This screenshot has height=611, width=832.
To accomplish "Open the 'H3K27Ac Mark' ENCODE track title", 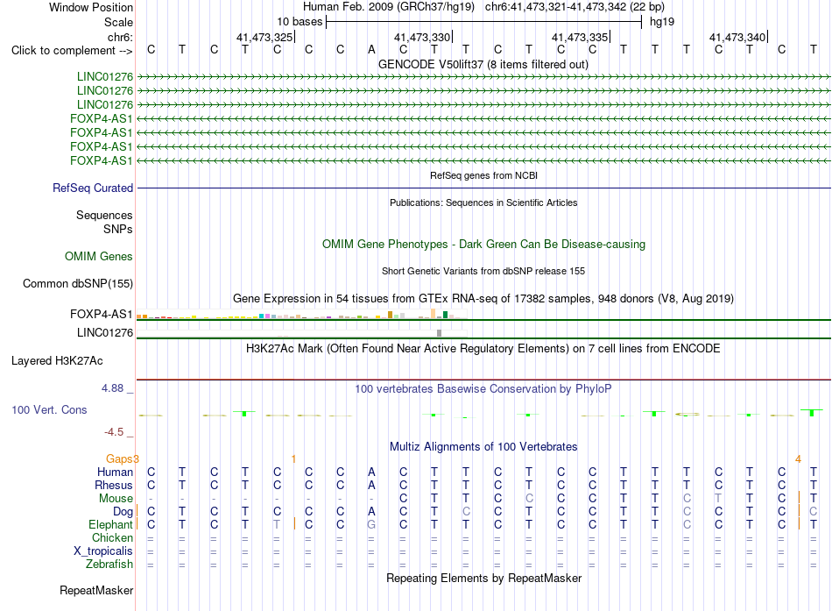I will (x=483, y=349).
